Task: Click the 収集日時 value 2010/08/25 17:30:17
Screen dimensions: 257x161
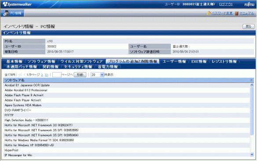Action: (x=60, y=52)
